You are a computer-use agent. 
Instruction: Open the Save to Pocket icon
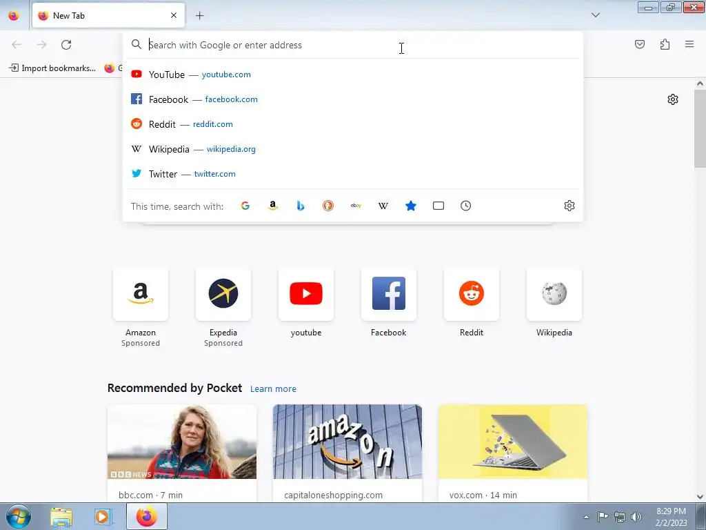pos(639,44)
